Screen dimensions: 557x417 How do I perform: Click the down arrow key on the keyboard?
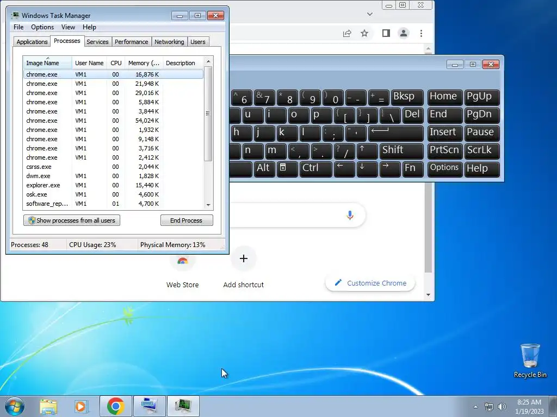pyautogui.click(x=367, y=169)
